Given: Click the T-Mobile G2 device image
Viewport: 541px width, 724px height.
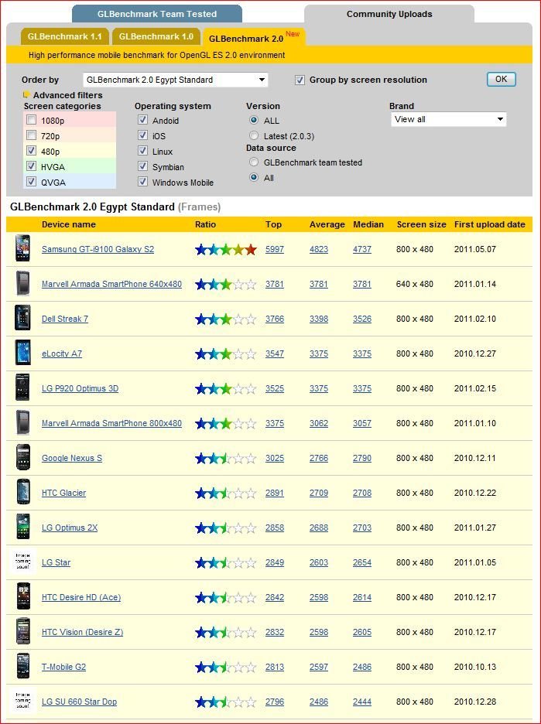Looking at the screenshot, I should (22, 666).
